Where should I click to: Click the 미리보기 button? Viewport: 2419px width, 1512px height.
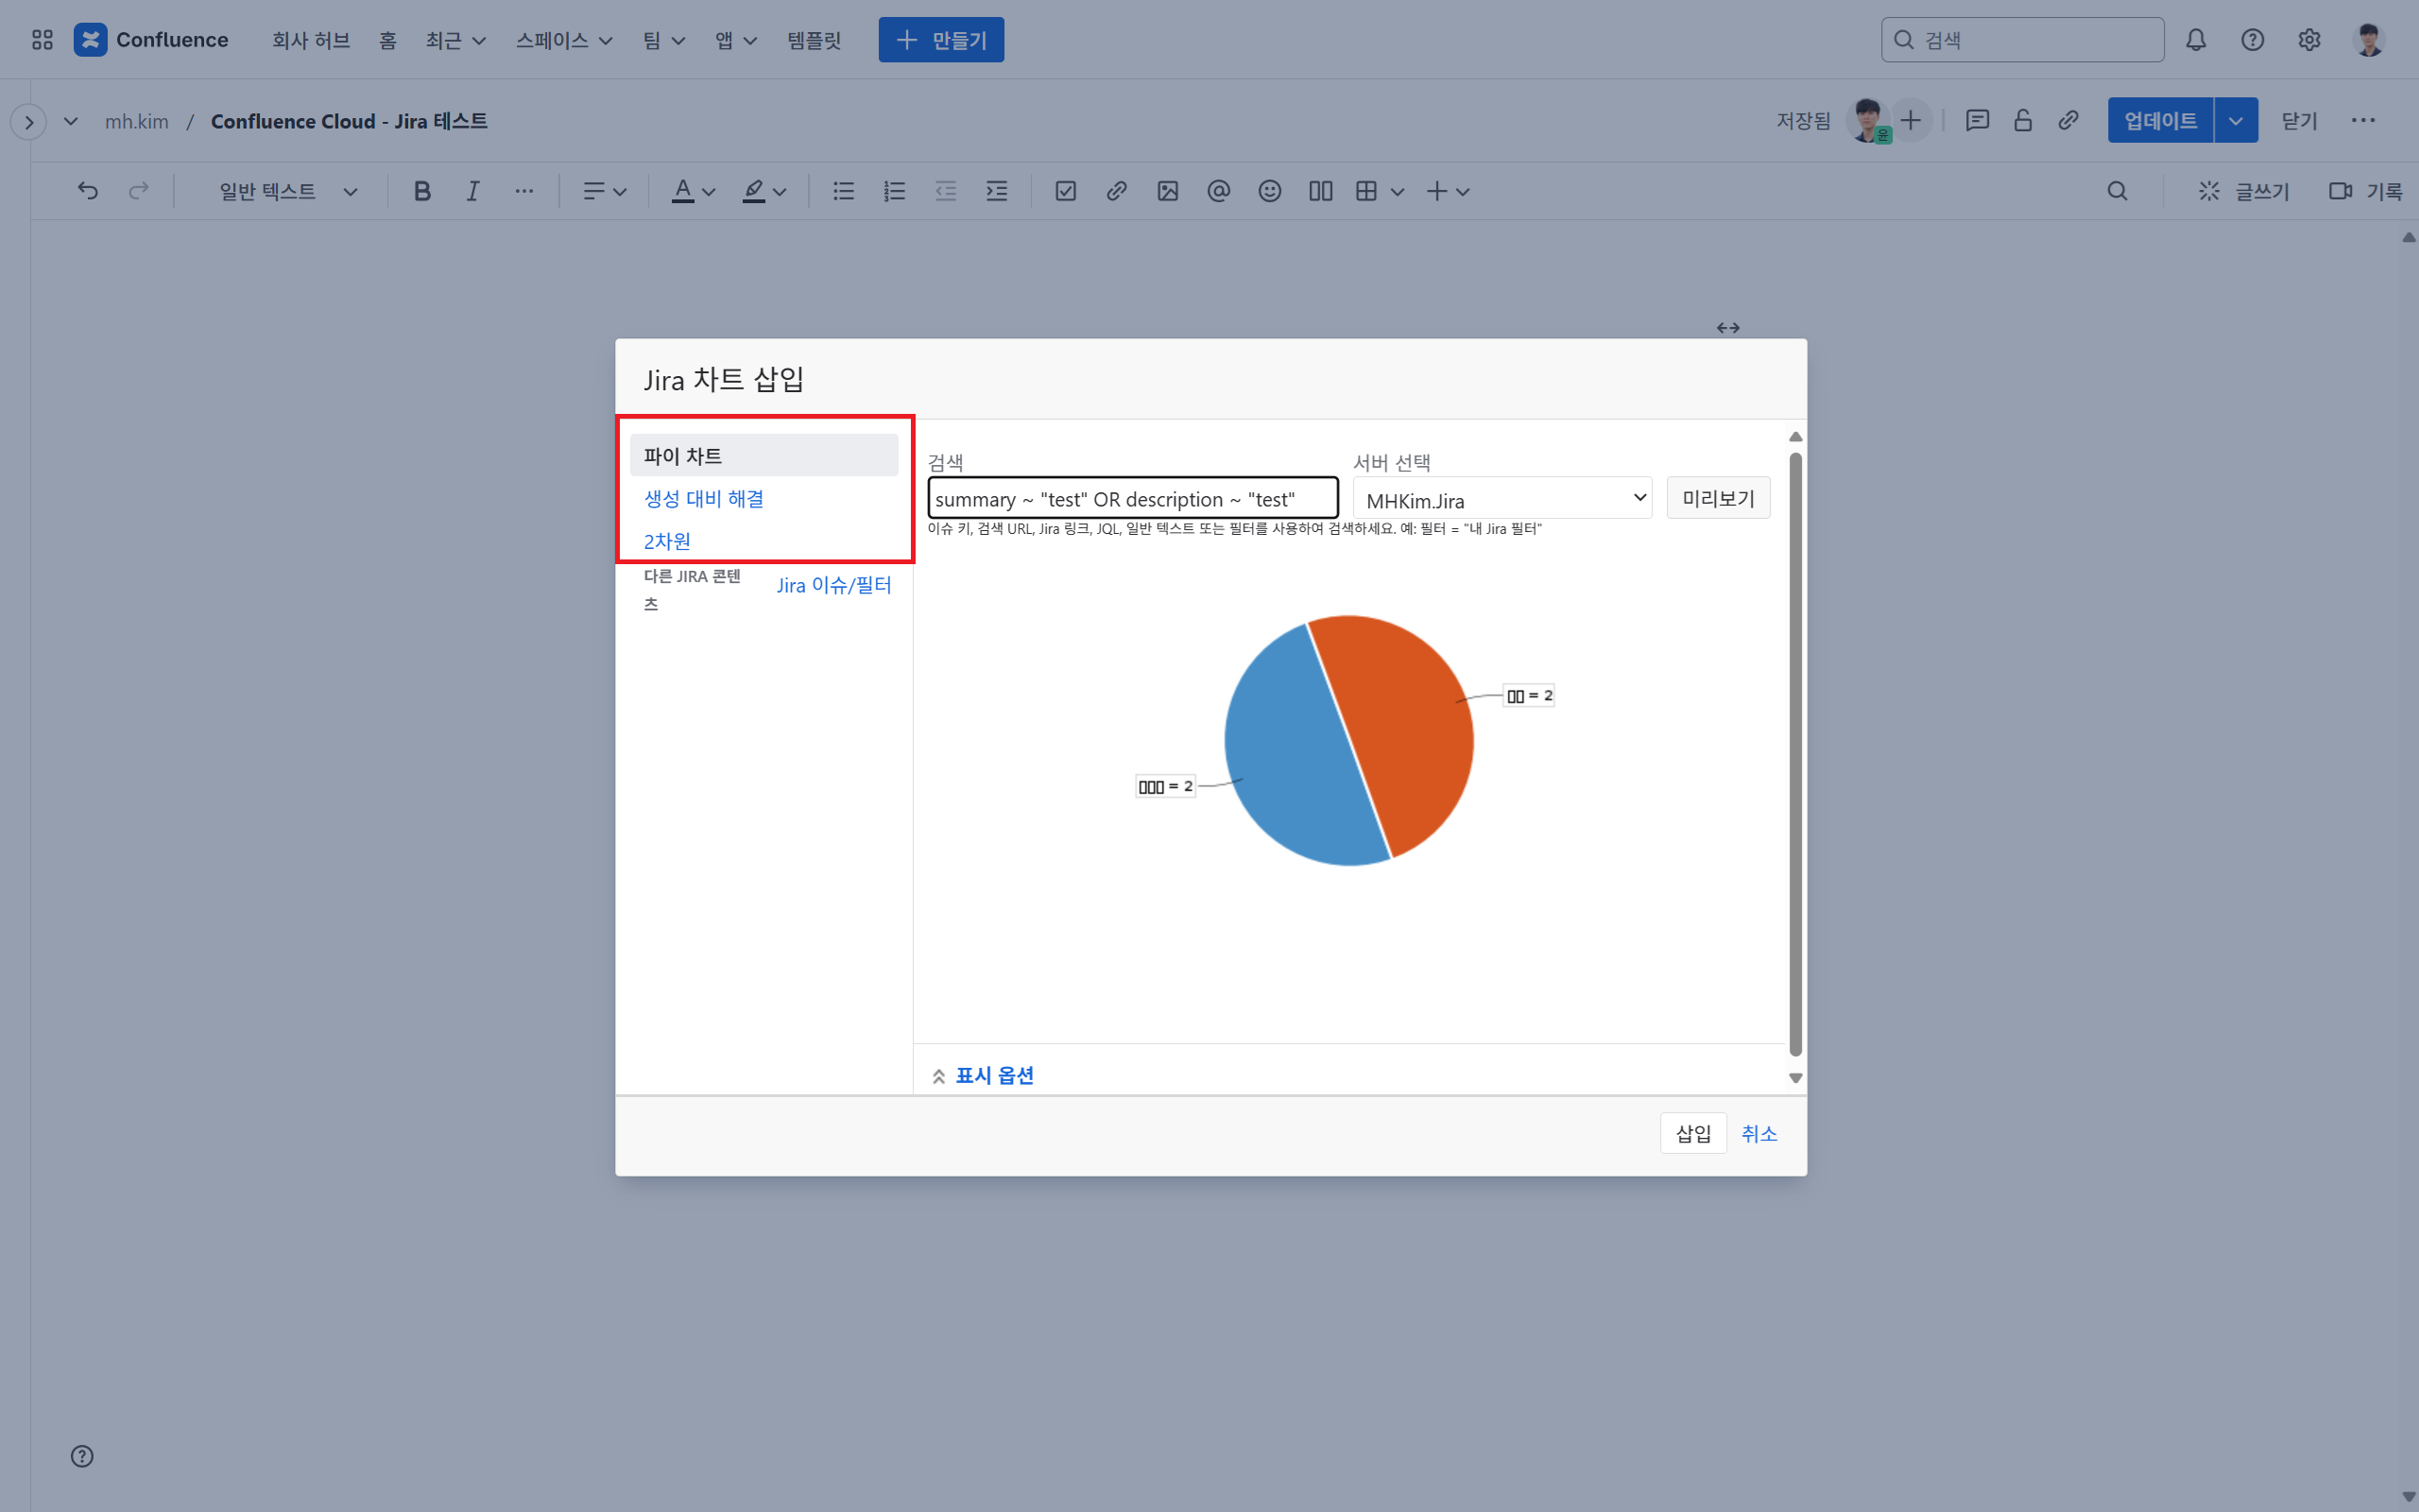click(1718, 498)
